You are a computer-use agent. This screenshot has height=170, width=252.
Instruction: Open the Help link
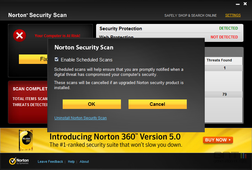click(x=71, y=161)
